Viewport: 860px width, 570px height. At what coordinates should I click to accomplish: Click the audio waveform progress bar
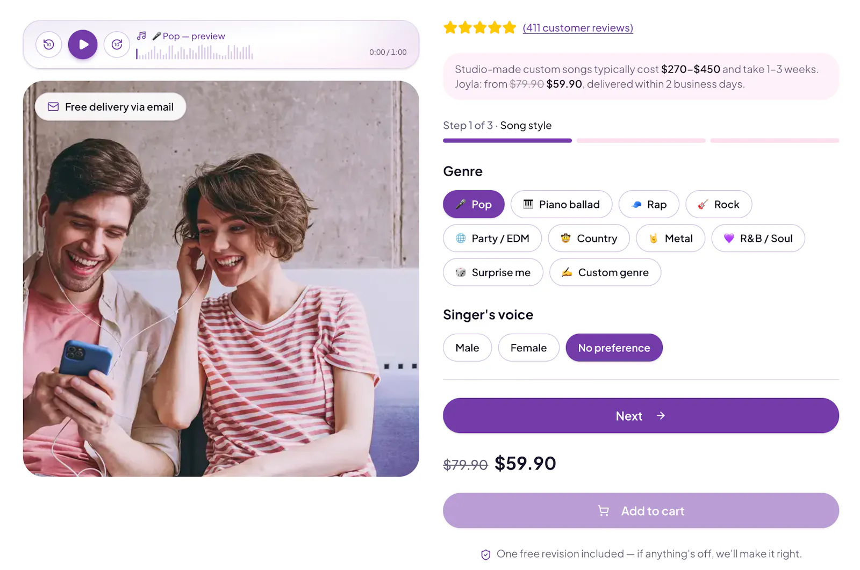click(x=195, y=52)
